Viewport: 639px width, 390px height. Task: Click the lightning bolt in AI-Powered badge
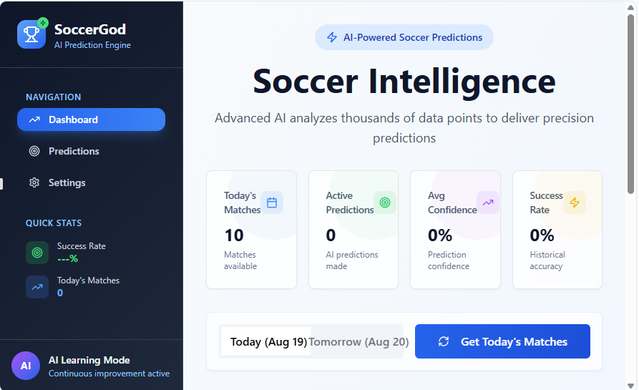(x=332, y=38)
